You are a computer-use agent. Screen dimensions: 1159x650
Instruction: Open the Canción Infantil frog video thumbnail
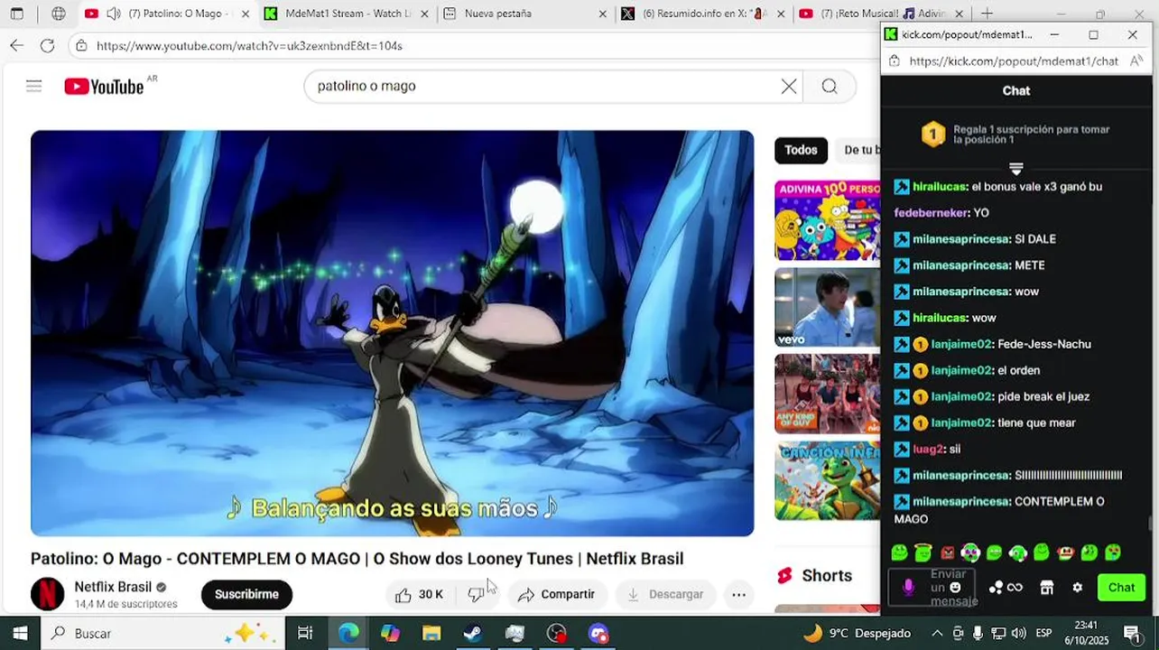tap(827, 480)
